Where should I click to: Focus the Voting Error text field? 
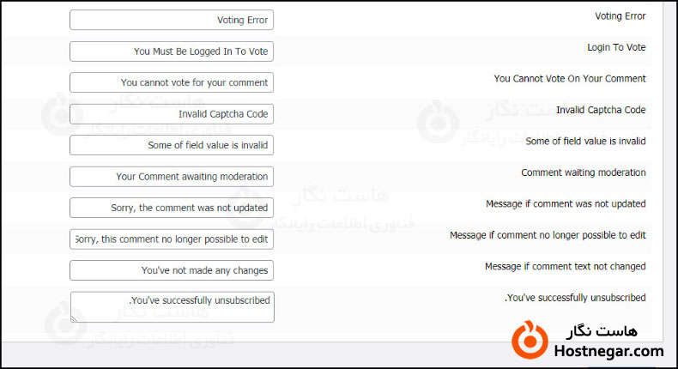tap(172, 21)
